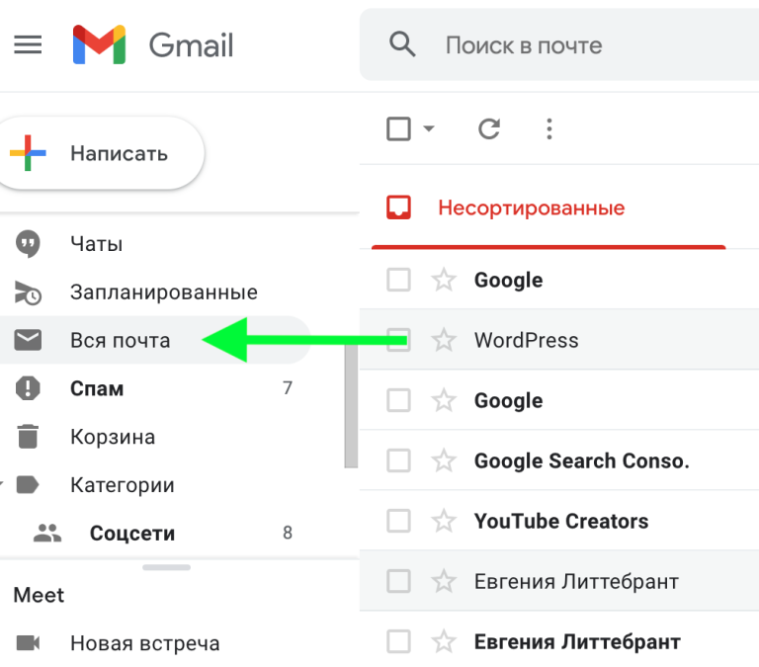Open the hamburger main menu
The image size is (759, 667).
tap(28, 45)
